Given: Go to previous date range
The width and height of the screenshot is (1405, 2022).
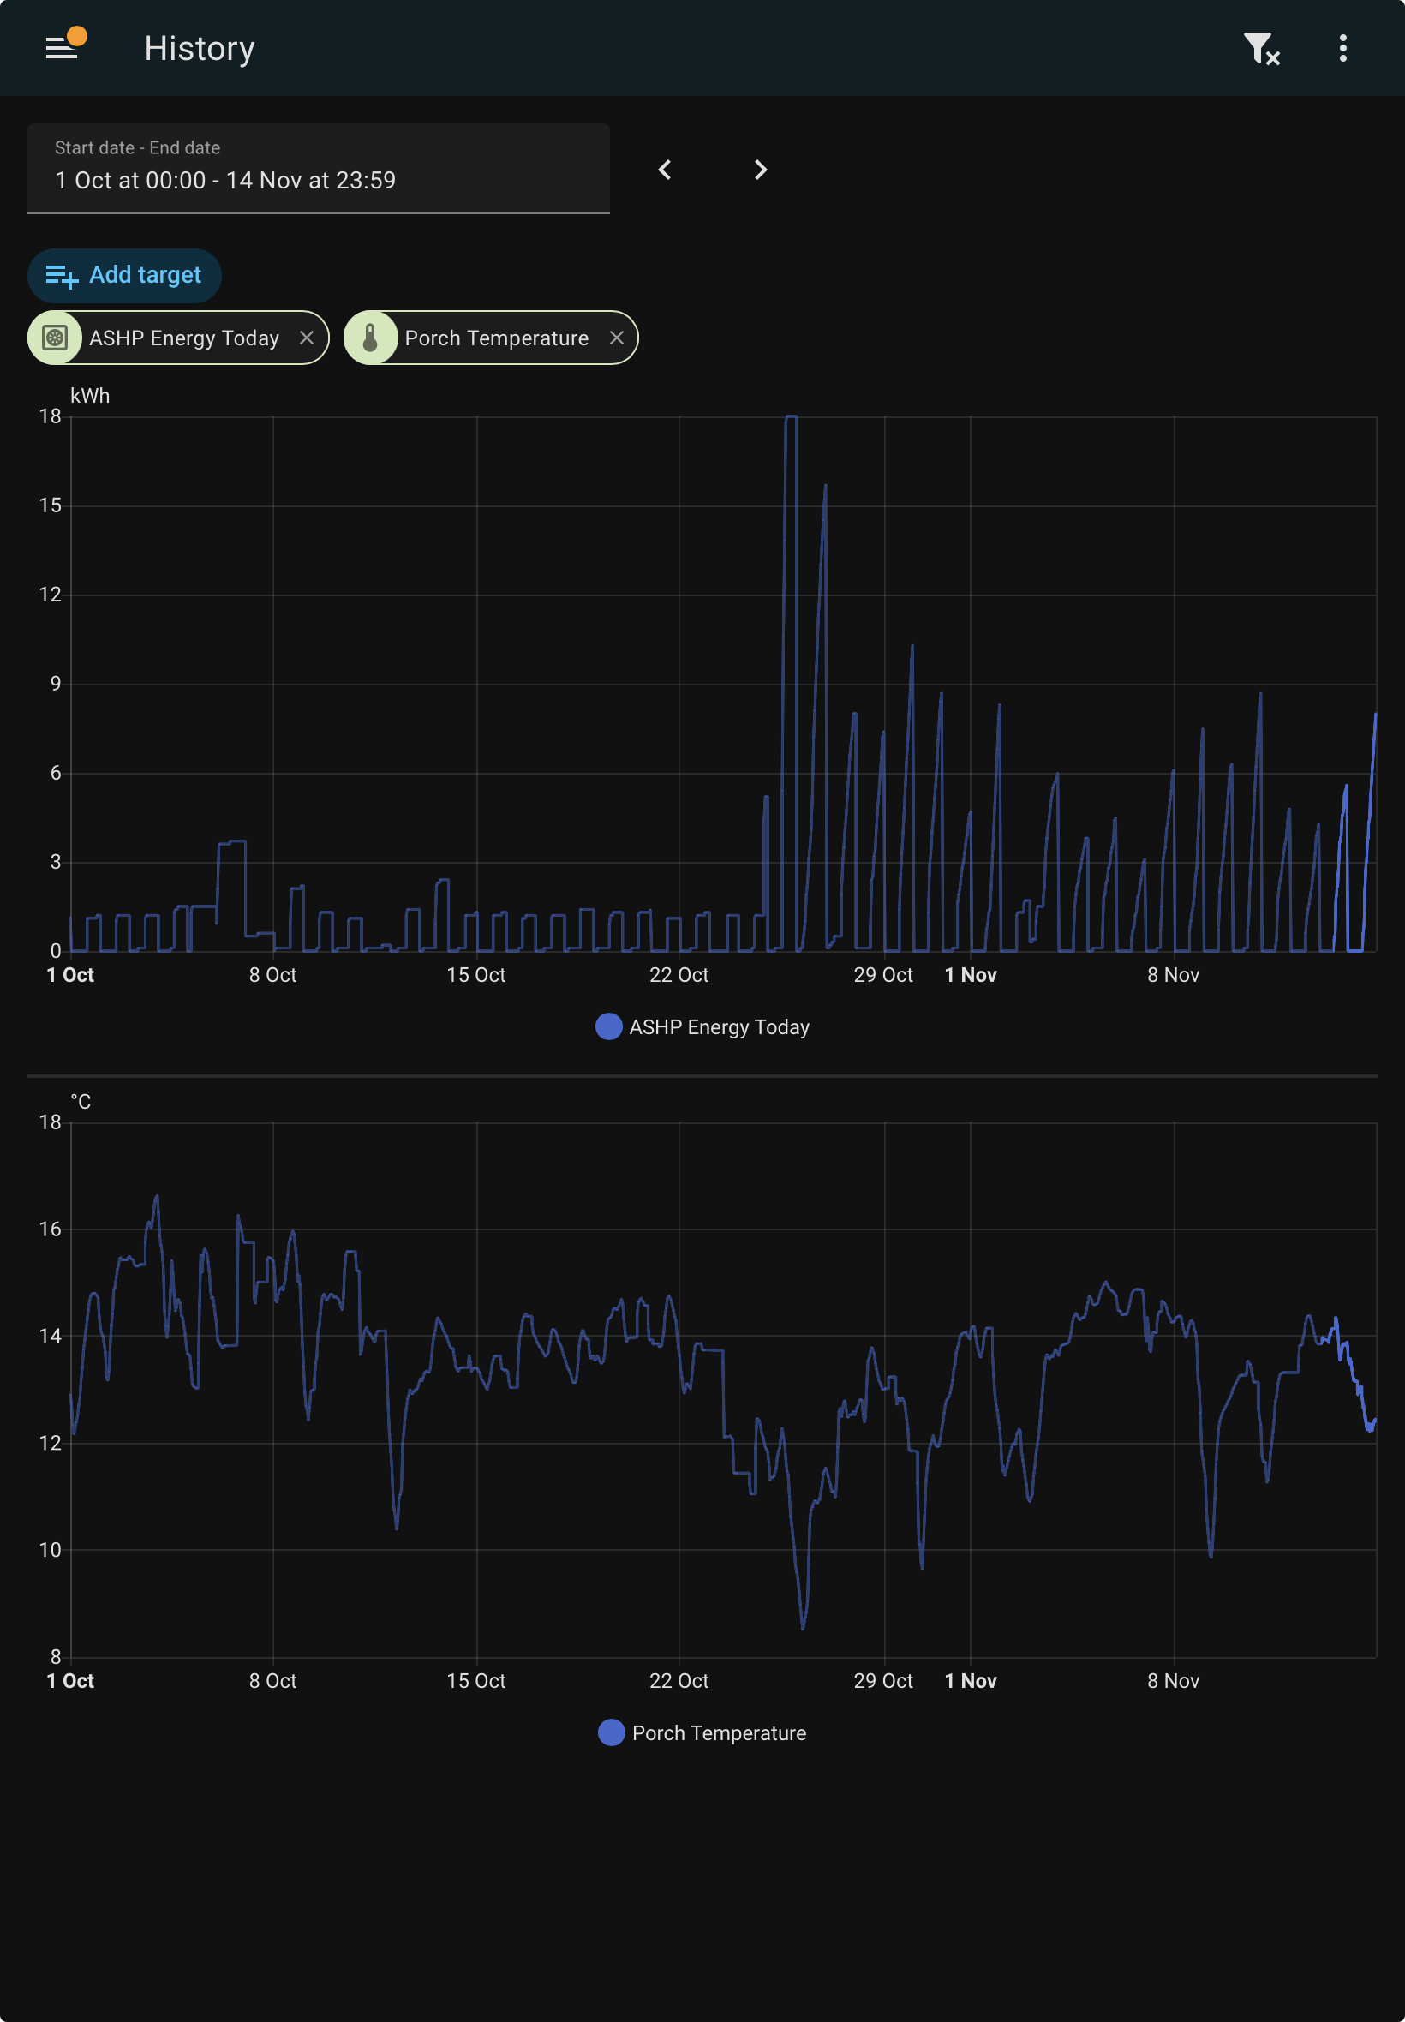Looking at the screenshot, I should [665, 169].
